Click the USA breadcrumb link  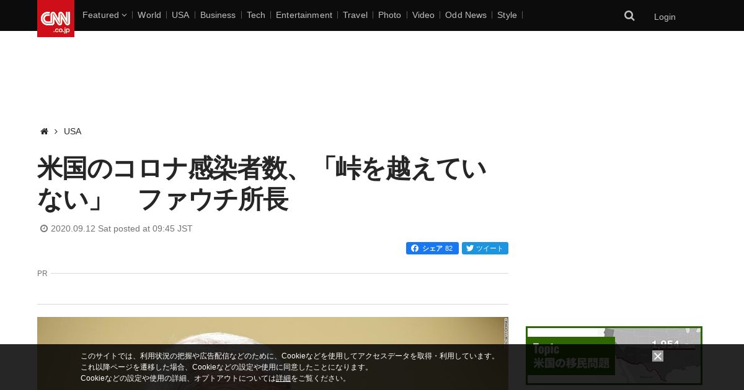[x=73, y=131]
